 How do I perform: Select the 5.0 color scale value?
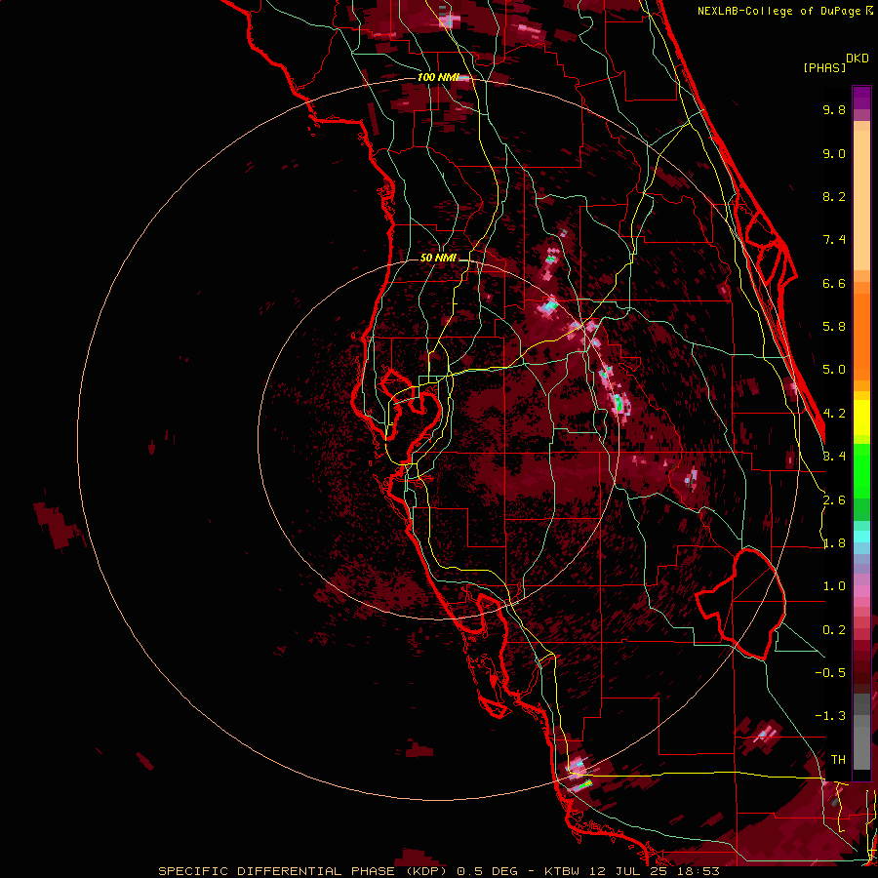coord(834,370)
